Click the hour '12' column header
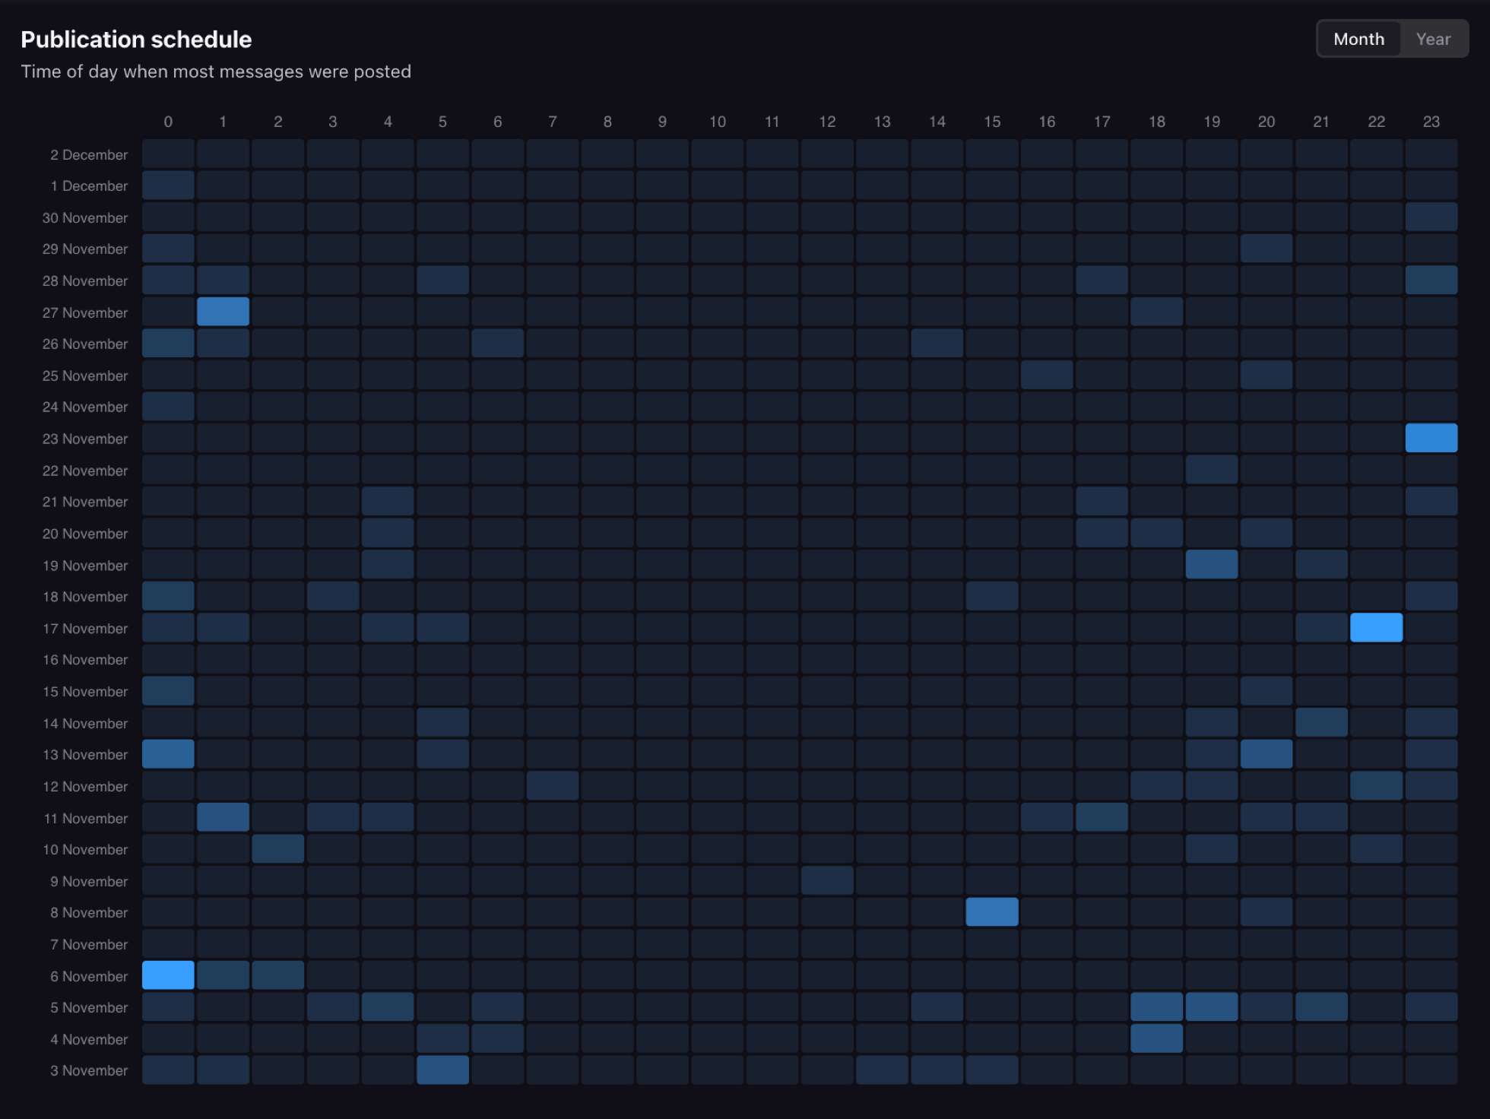1490x1119 pixels. pos(827,122)
